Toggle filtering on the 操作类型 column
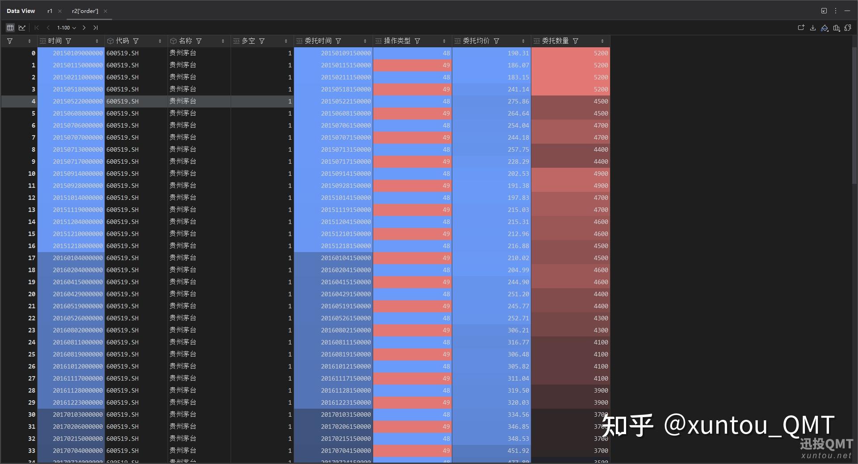This screenshot has height=464, width=858. coord(417,41)
